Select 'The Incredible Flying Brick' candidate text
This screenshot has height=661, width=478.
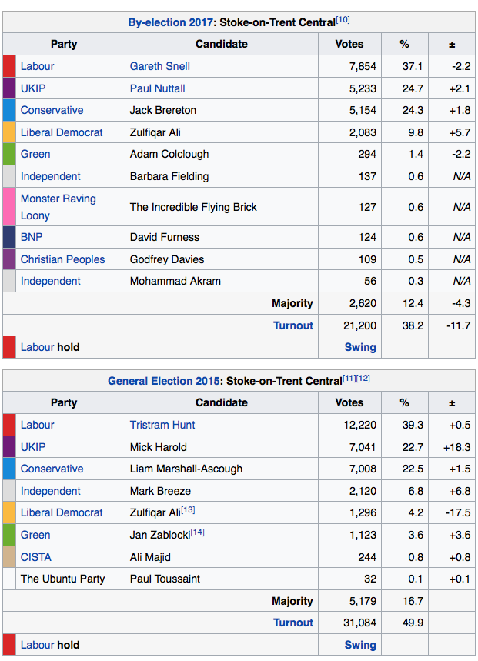pyautogui.click(x=193, y=207)
